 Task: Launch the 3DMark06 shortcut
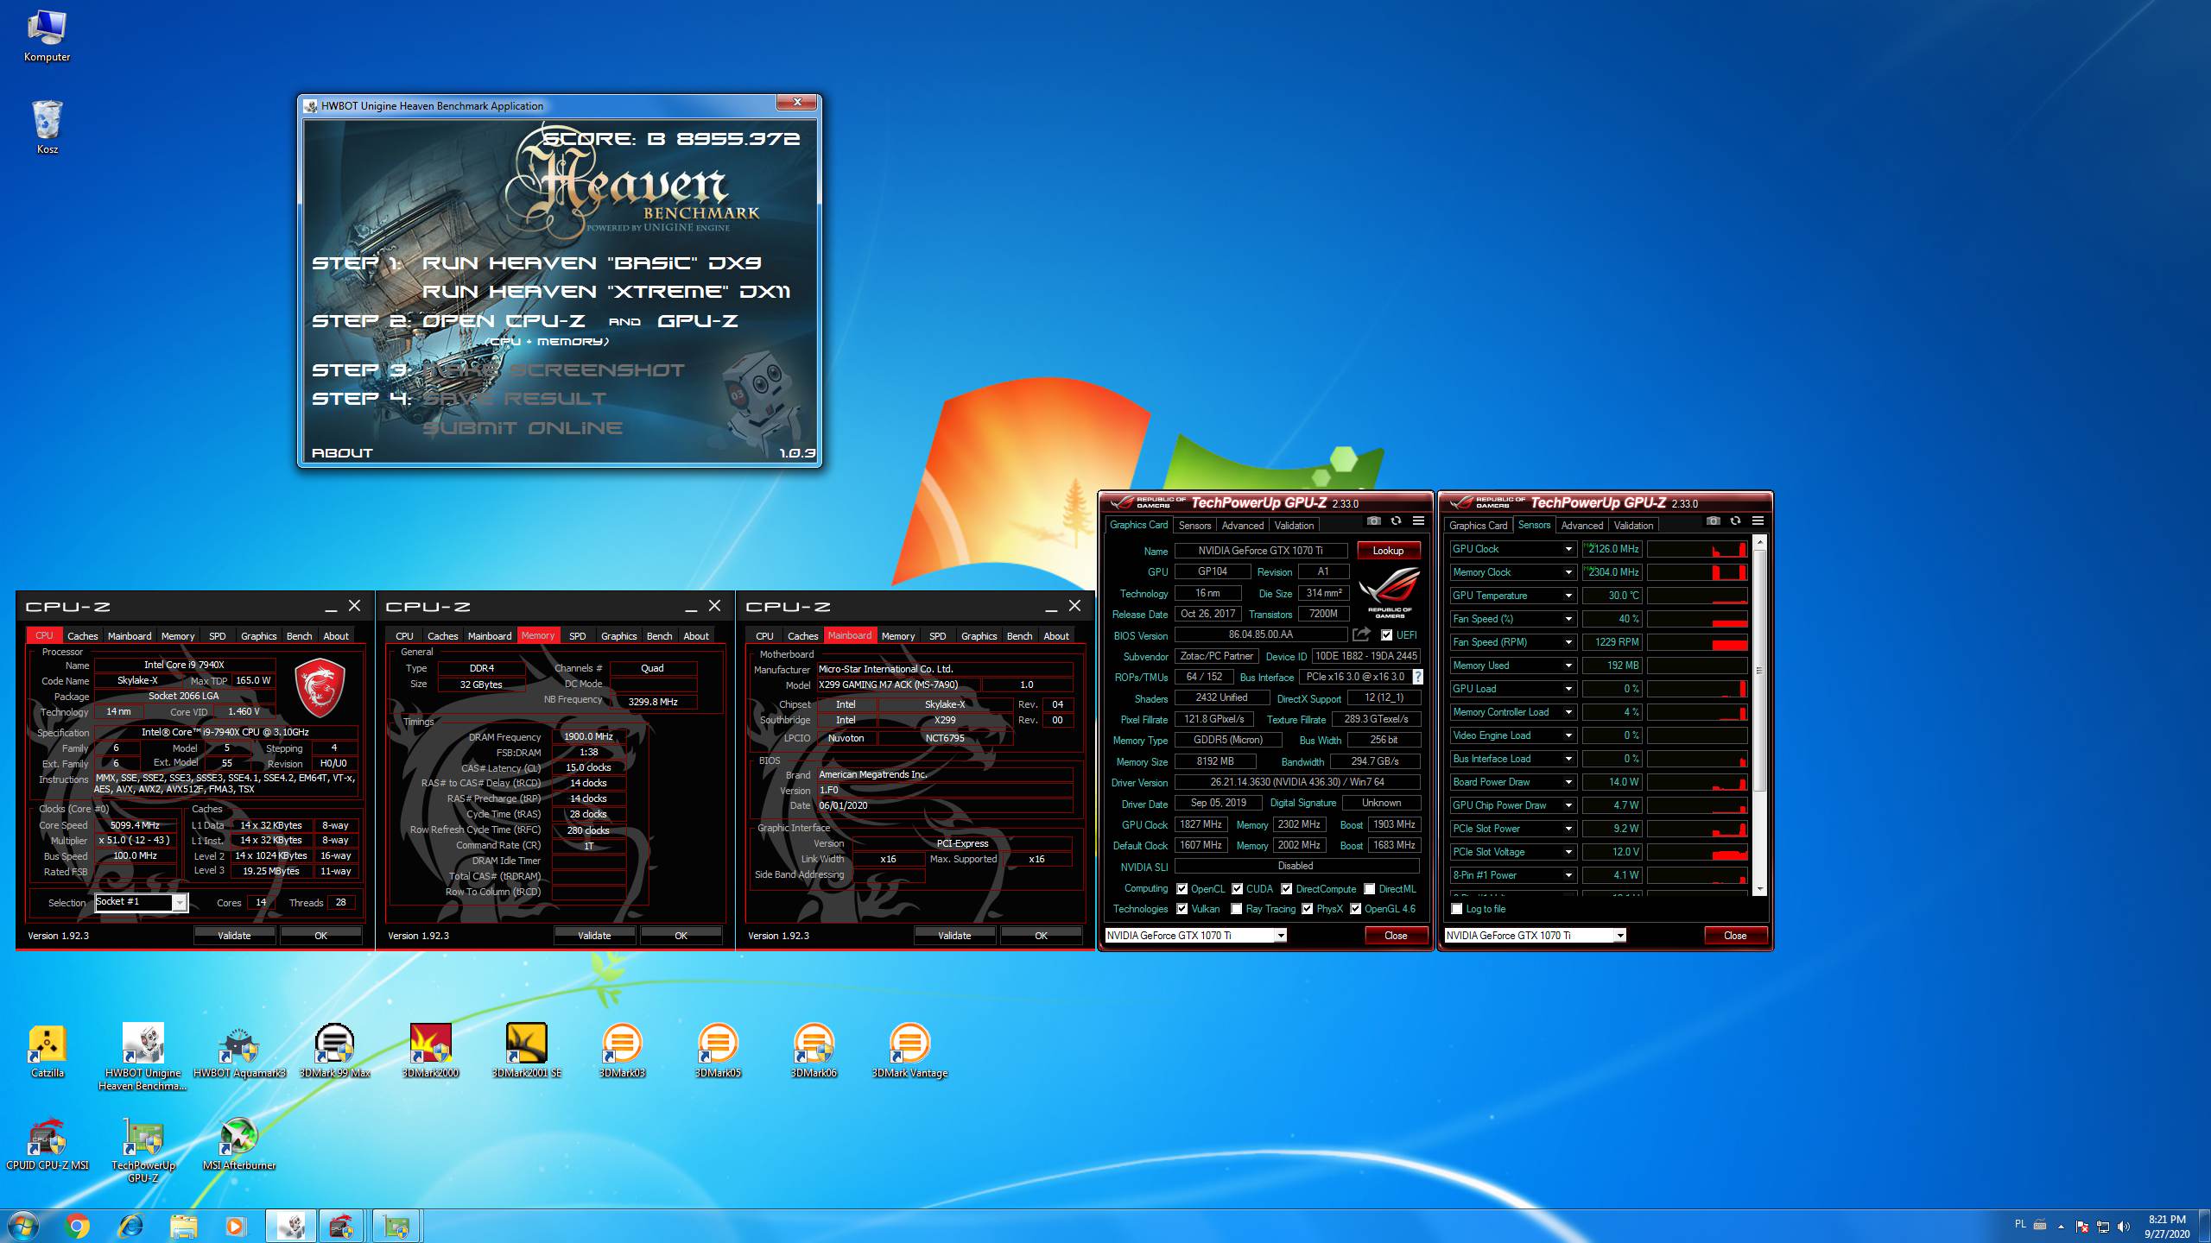tap(814, 1051)
